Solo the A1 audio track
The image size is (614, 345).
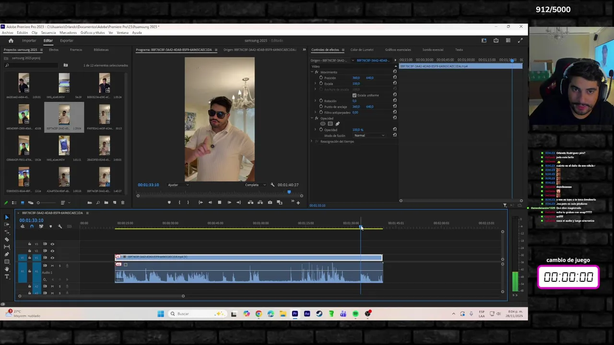point(59,265)
